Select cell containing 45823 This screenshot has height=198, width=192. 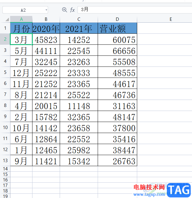click(x=46, y=39)
